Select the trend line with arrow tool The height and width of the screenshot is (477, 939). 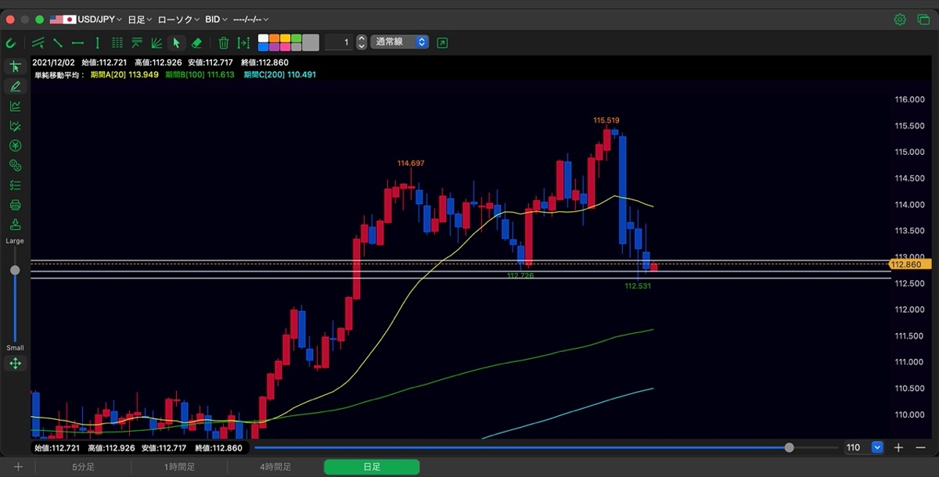pos(38,42)
